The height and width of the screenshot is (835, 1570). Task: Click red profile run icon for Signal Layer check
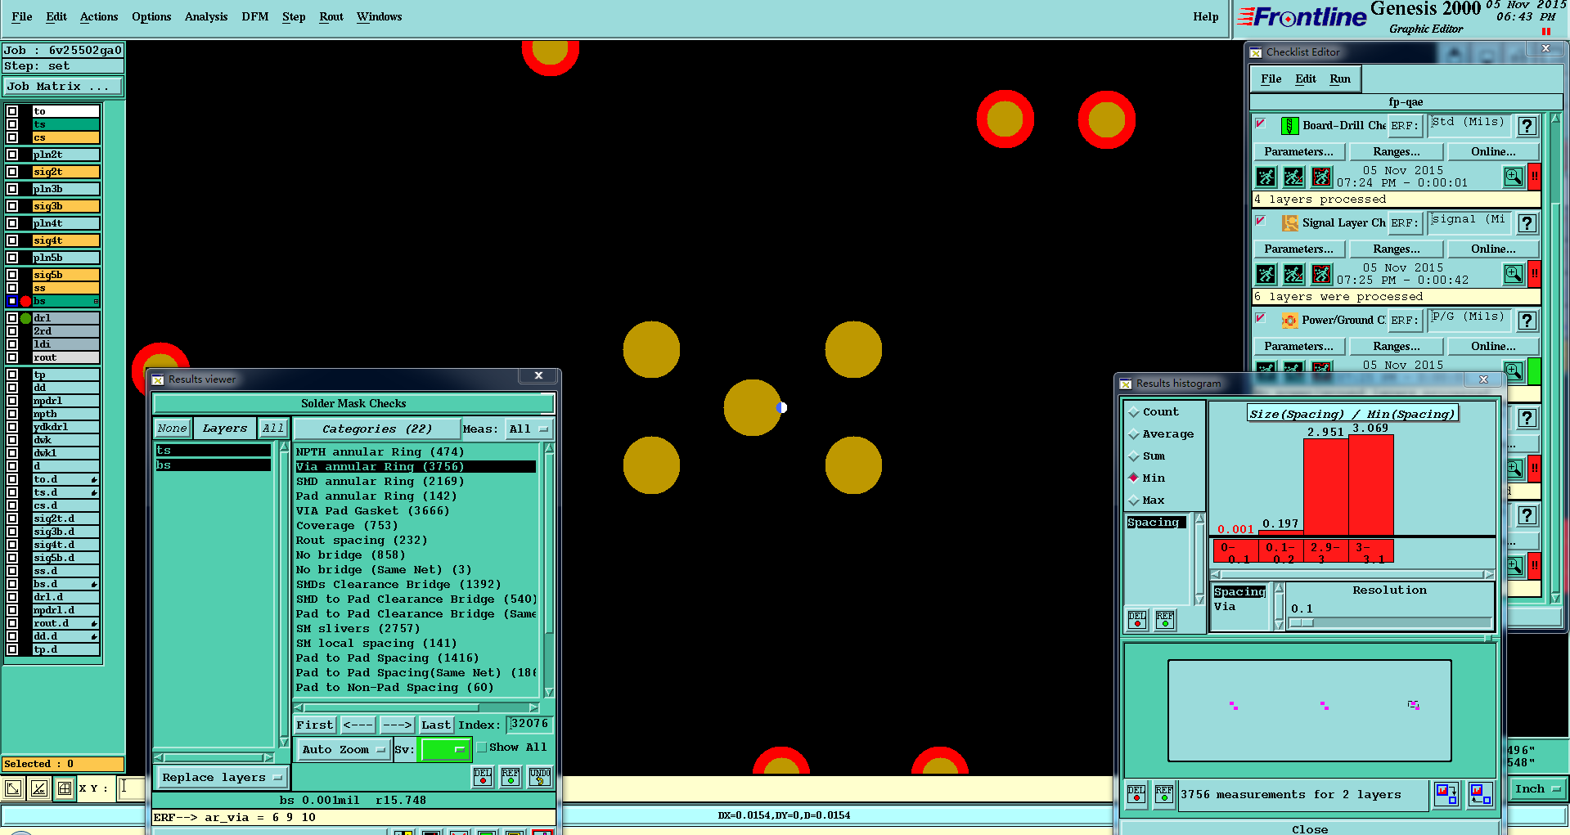coord(1321,274)
